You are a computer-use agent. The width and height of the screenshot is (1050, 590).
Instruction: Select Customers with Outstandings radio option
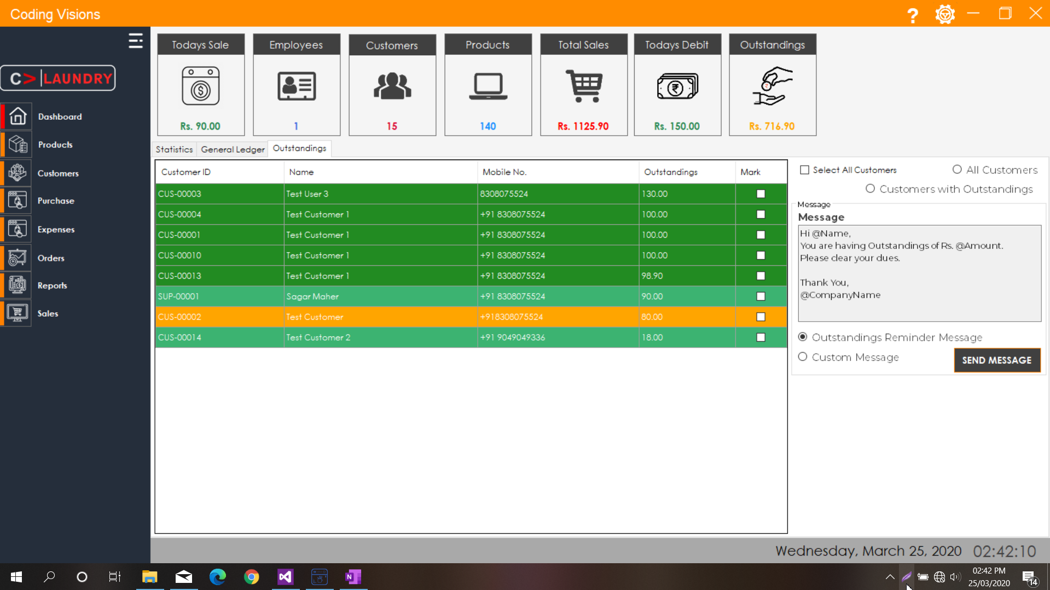[x=870, y=189]
